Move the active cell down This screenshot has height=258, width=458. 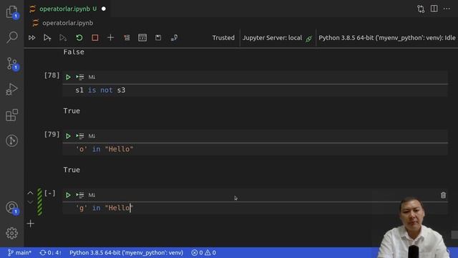click(x=30, y=202)
